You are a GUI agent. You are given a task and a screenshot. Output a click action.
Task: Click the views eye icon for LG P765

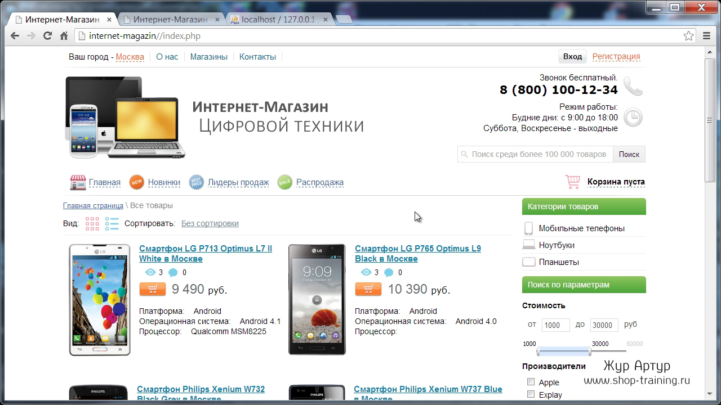[366, 272]
